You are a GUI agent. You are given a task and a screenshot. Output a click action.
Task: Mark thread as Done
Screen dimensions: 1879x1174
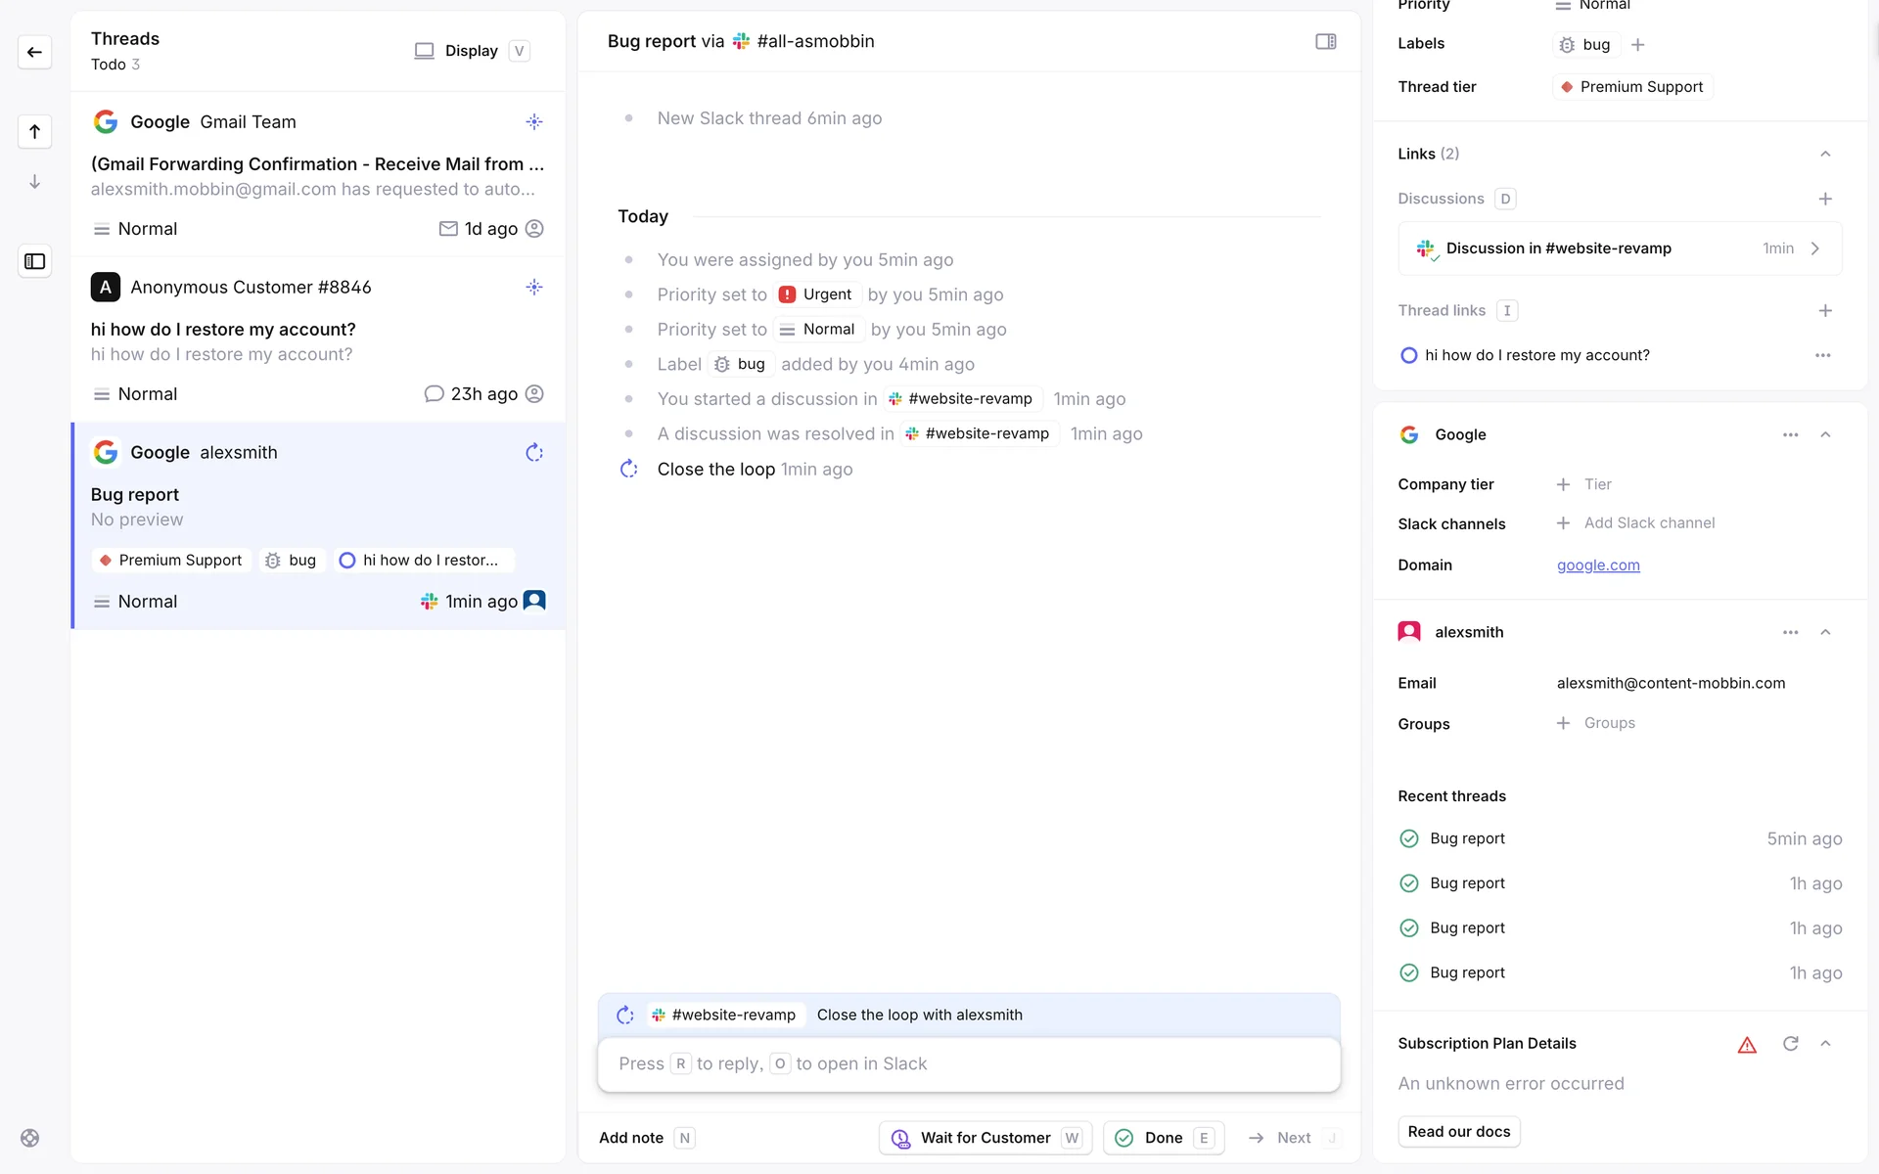1163,1138
